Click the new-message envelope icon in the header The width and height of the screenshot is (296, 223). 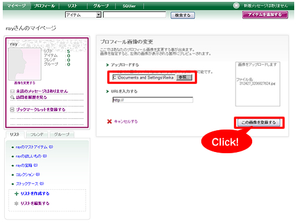(x=236, y=5)
